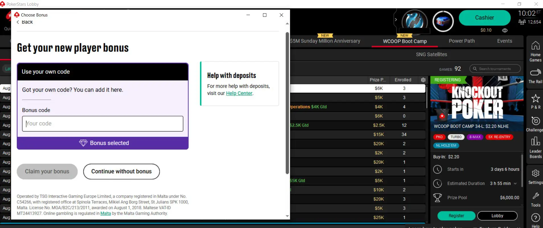
Task: Go Back using the chevron in Choose Bonus
Action: pyautogui.click(x=18, y=22)
